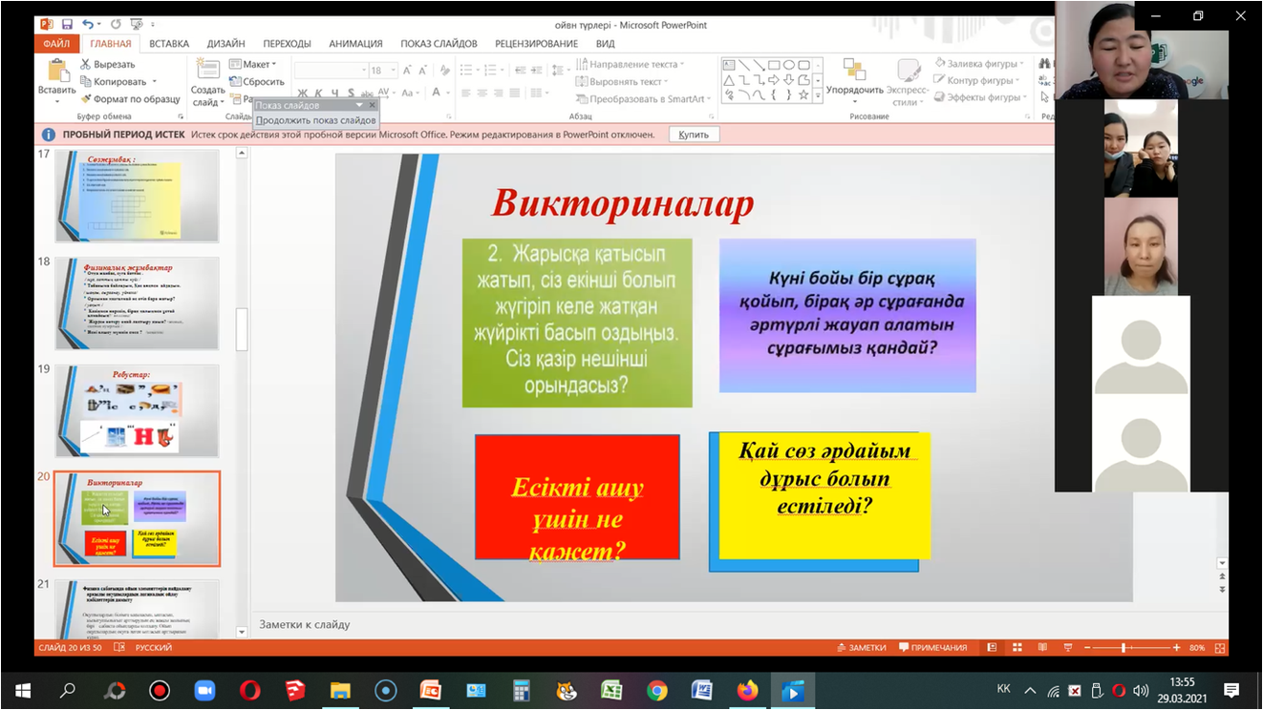Select the Cut (Вырезать) scissors command
Image resolution: width=1263 pixels, height=710 pixels.
[107, 65]
